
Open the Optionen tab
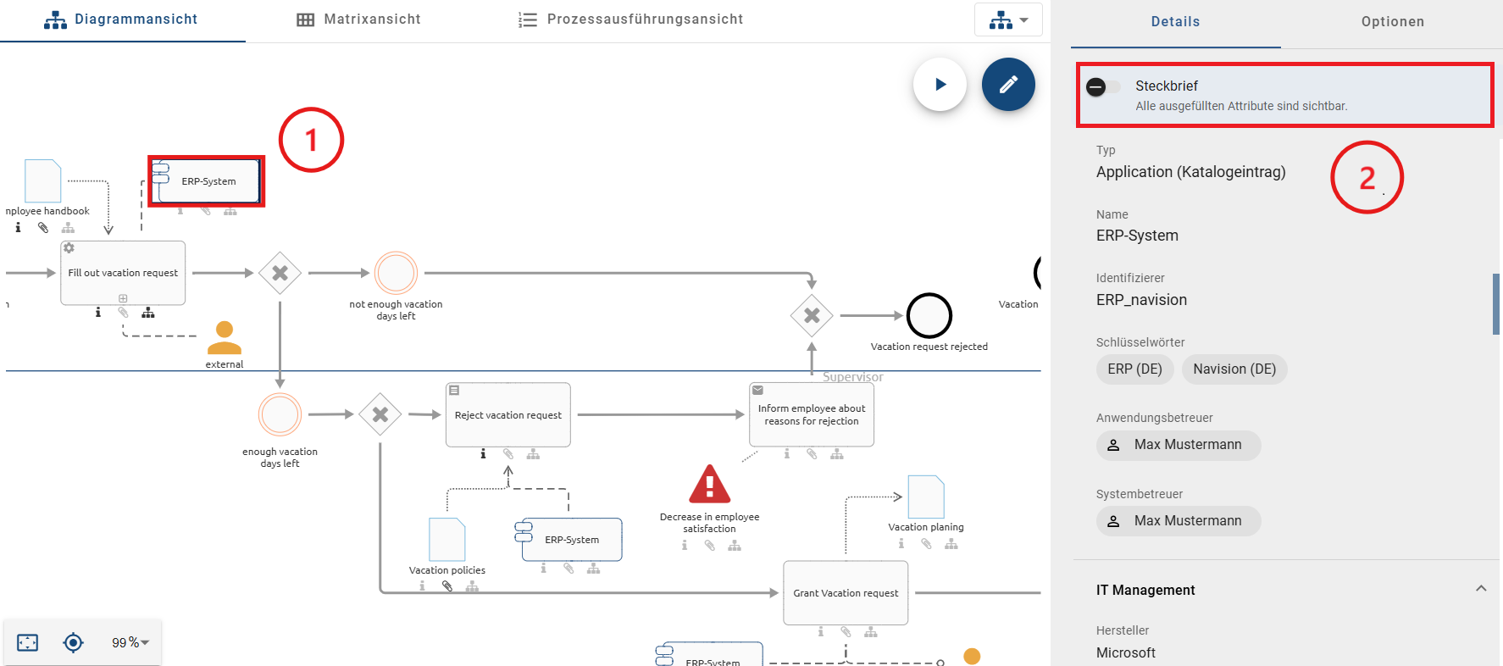[1392, 22]
